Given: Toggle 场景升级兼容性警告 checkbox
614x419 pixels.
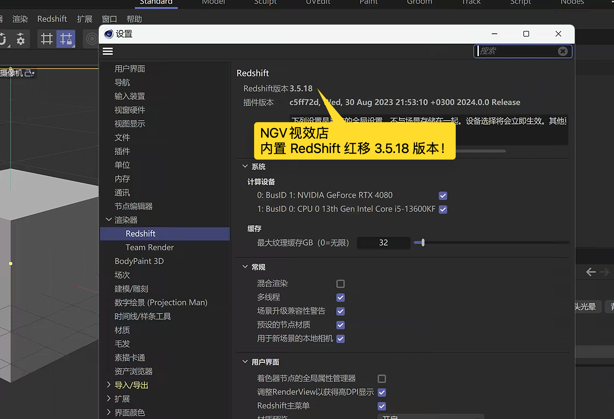Looking at the screenshot, I should point(340,311).
